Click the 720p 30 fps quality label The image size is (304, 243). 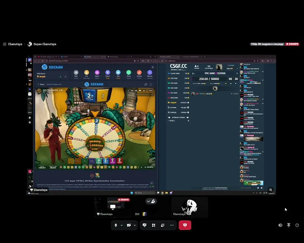click(x=267, y=44)
